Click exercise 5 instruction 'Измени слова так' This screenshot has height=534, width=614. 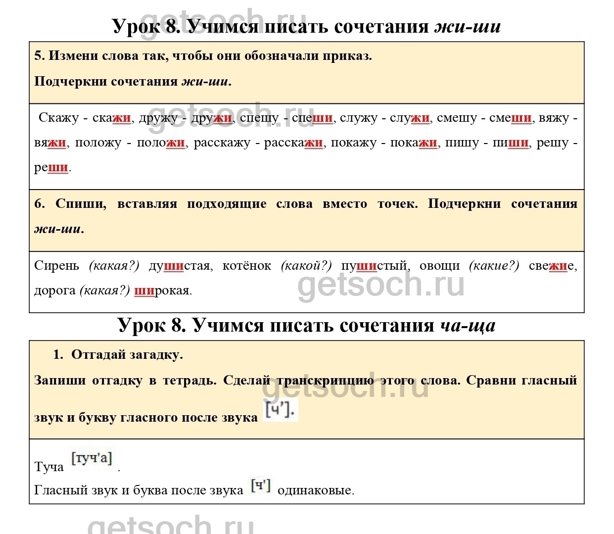click(x=203, y=56)
